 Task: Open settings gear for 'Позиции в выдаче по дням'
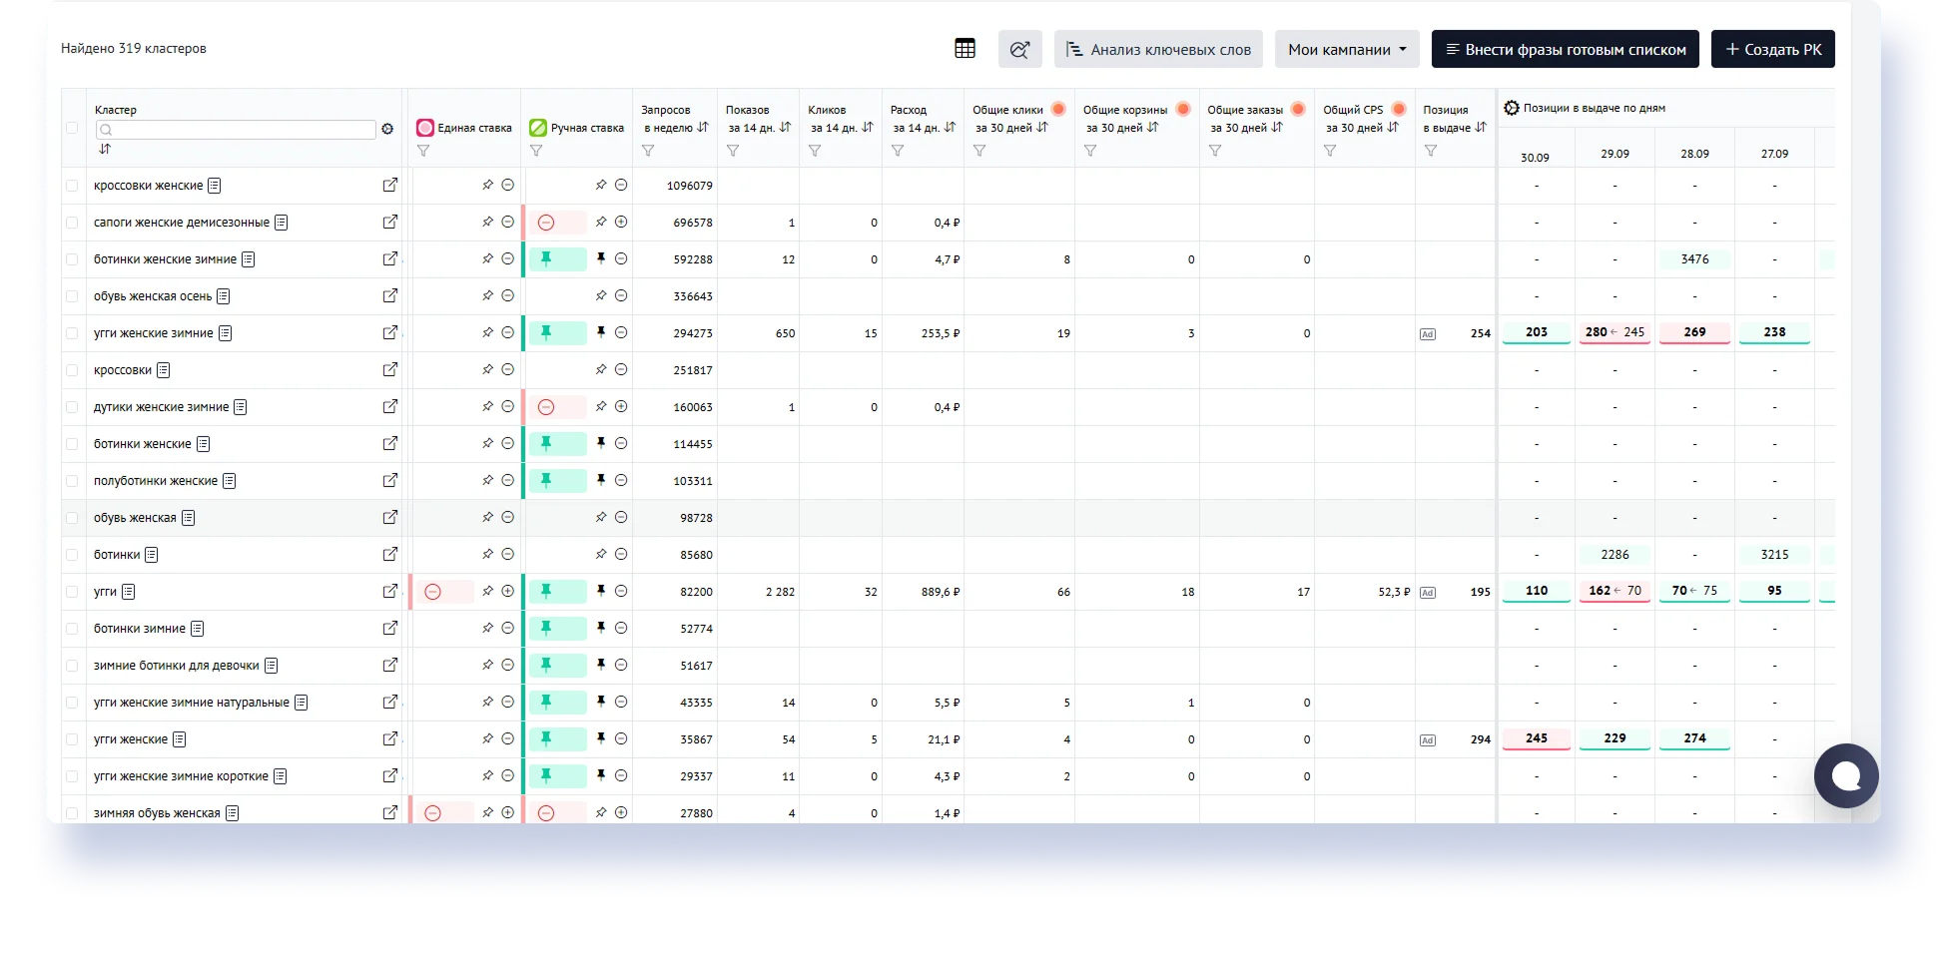1511,108
